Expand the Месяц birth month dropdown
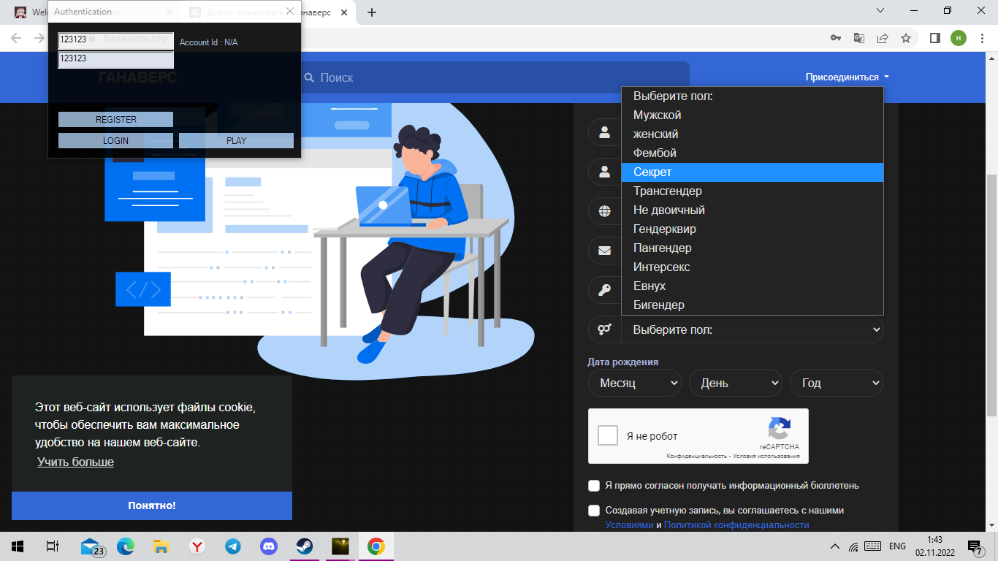The width and height of the screenshot is (998, 561). pyautogui.click(x=634, y=383)
